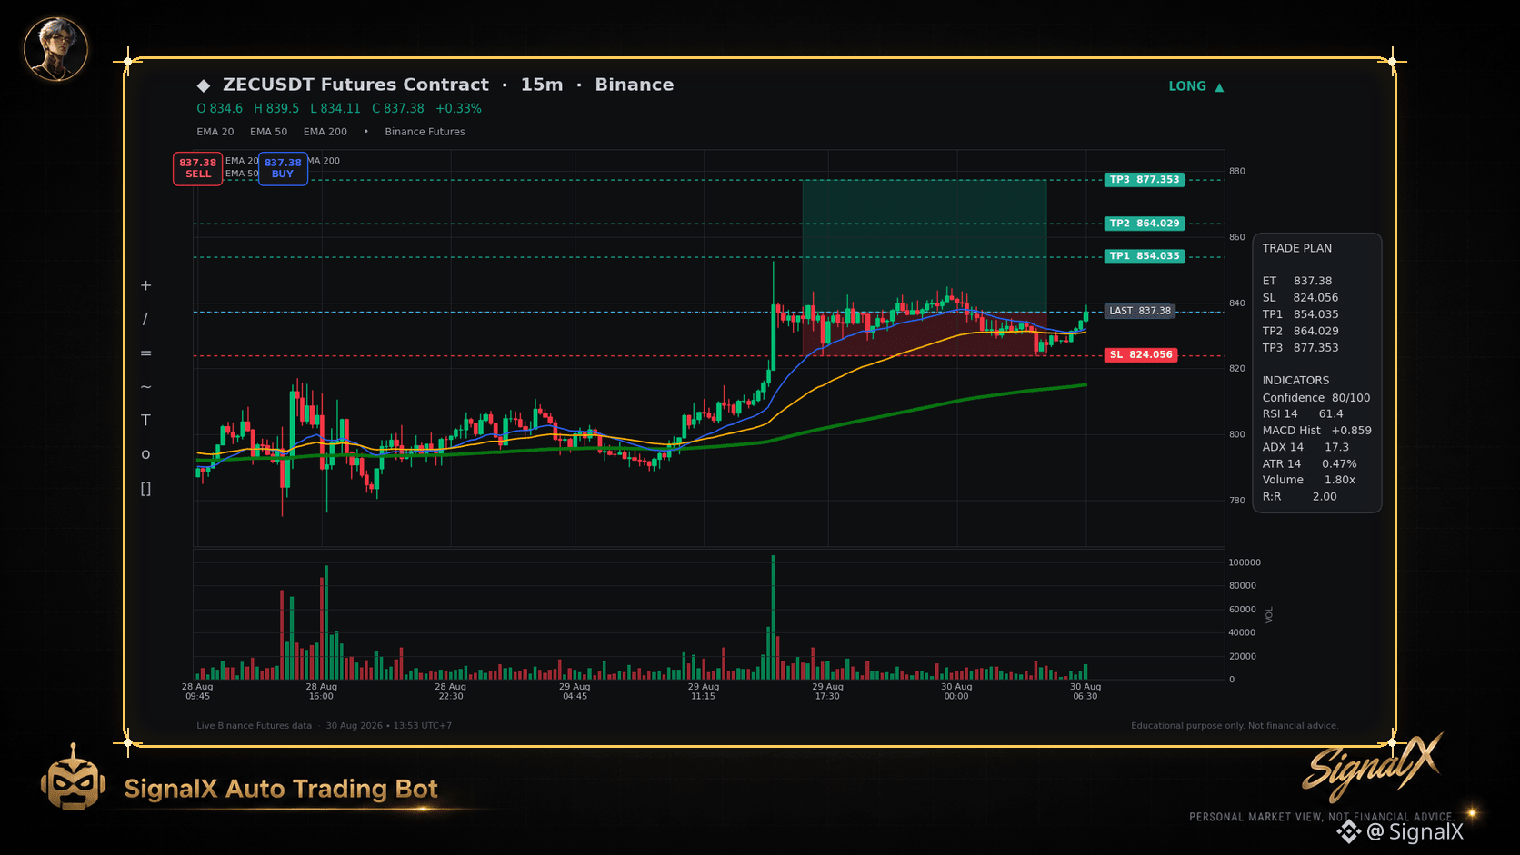Viewport: 1520px width, 855px height.
Task: Click EMA 20 in the header legend row
Action: pyautogui.click(x=215, y=132)
